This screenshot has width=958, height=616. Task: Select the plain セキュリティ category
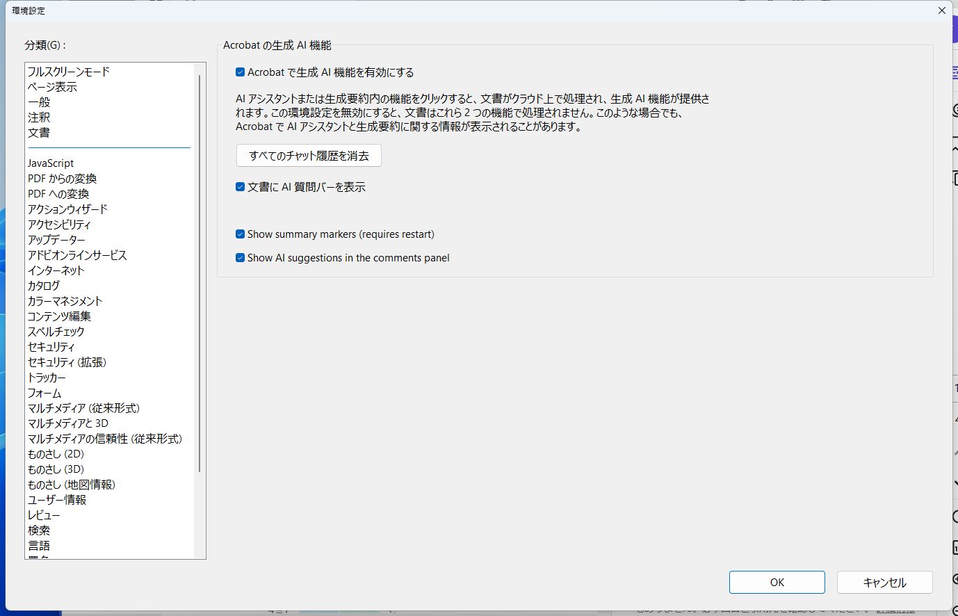pos(51,347)
